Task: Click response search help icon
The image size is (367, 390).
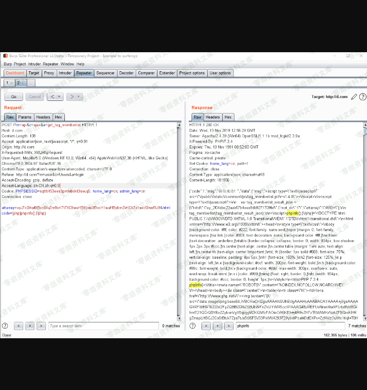Action: point(192,326)
